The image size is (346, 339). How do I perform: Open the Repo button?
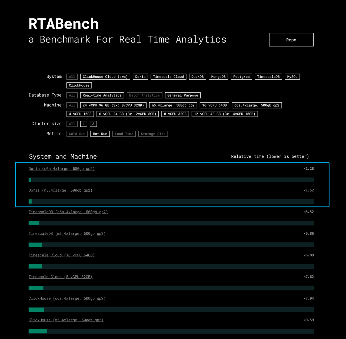pyautogui.click(x=291, y=40)
